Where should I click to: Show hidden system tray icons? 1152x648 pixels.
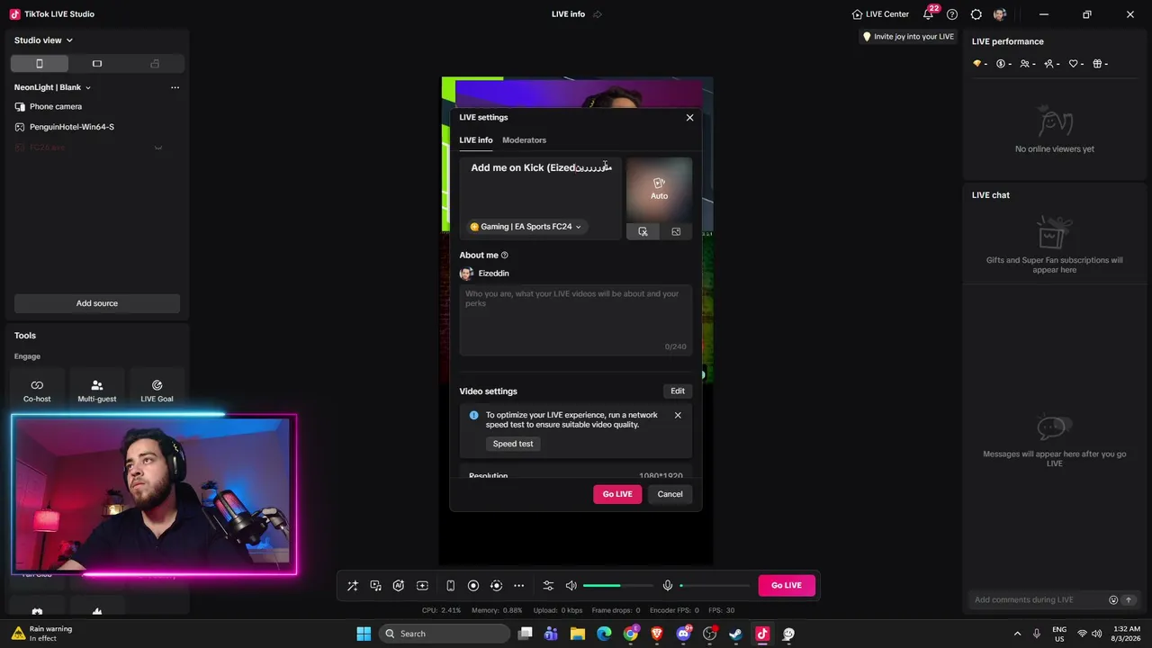click(1018, 634)
